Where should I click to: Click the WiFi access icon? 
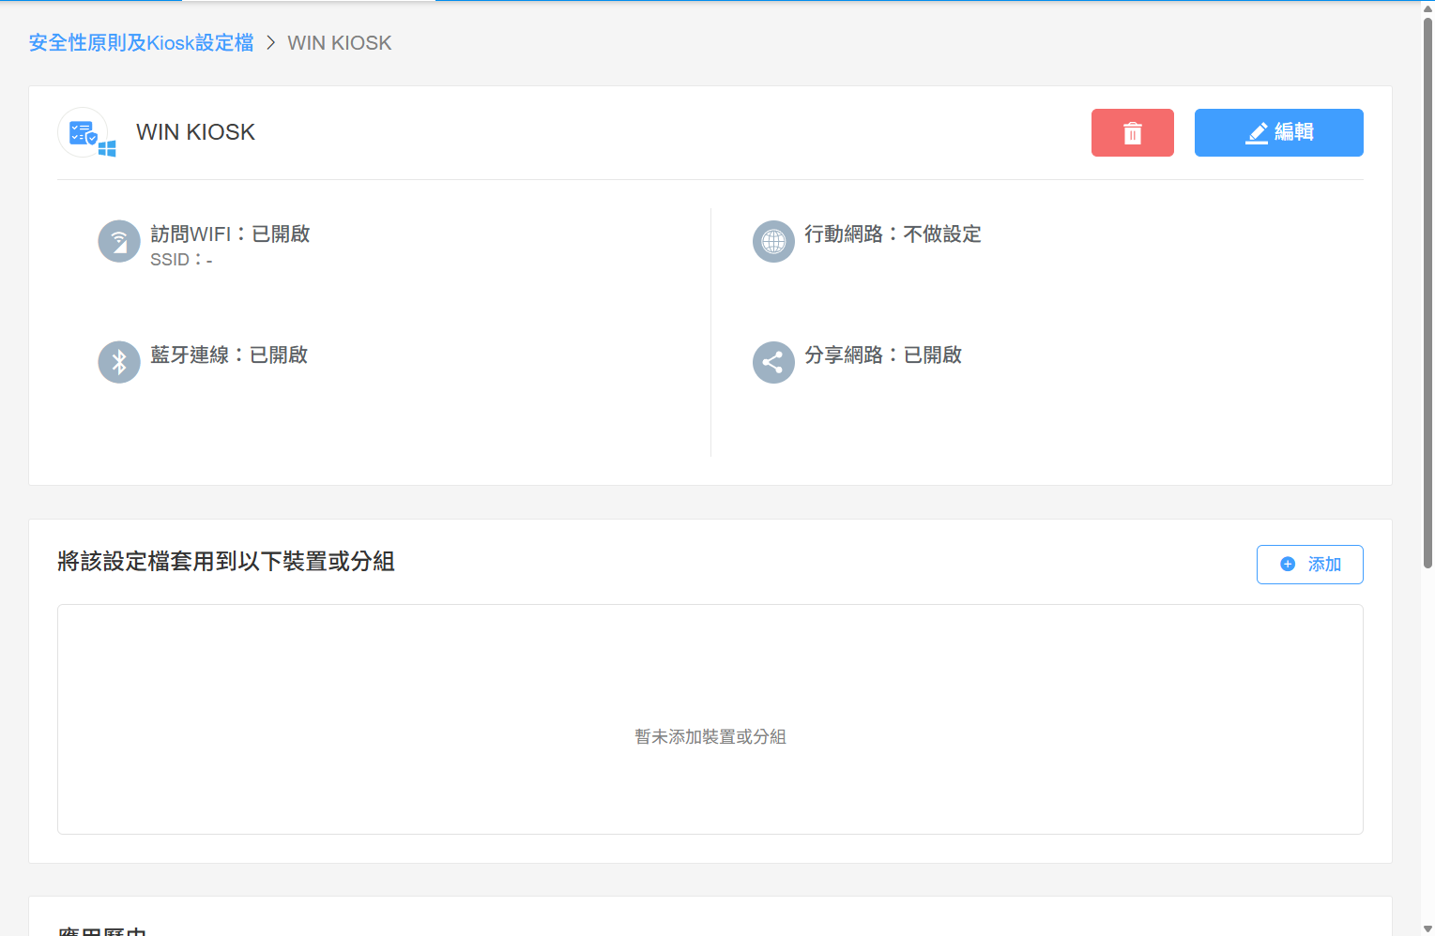pyautogui.click(x=119, y=242)
